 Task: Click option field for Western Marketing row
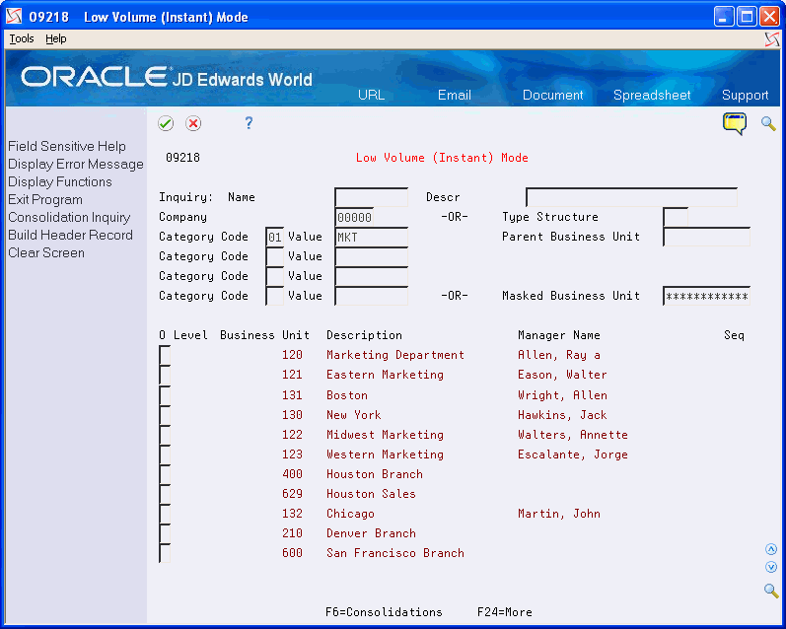click(165, 454)
